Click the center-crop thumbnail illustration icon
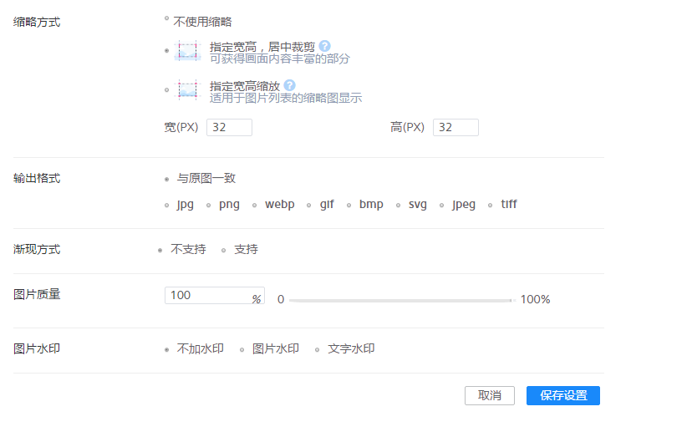The width and height of the screenshot is (687, 432). click(x=188, y=51)
